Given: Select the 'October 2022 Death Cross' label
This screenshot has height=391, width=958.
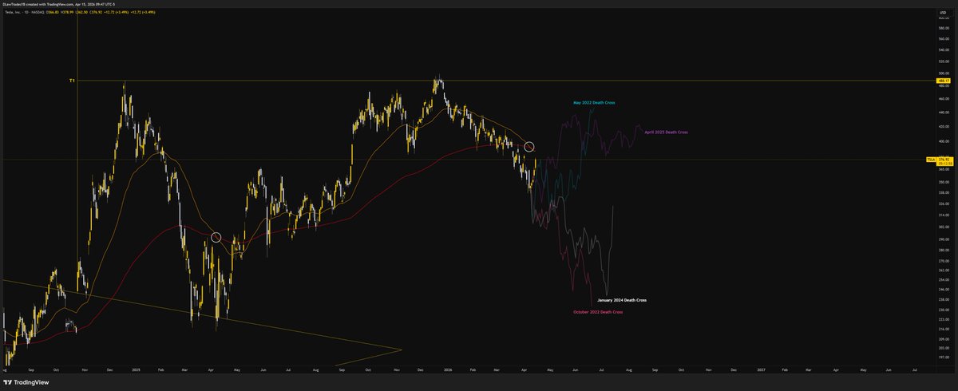Looking at the screenshot, I should click(598, 312).
